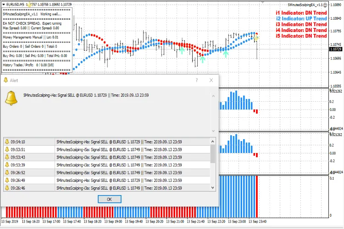Screen dimensions: 344x229
Task: Select the 09:26:46 alert row
Action: [x=109, y=188]
